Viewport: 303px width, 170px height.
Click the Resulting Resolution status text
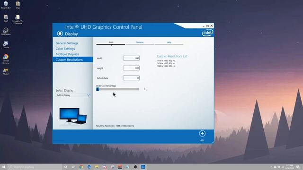click(x=115, y=126)
